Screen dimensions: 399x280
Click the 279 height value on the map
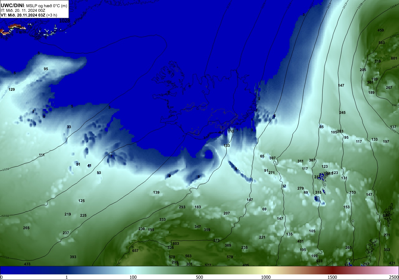tap(300, 188)
